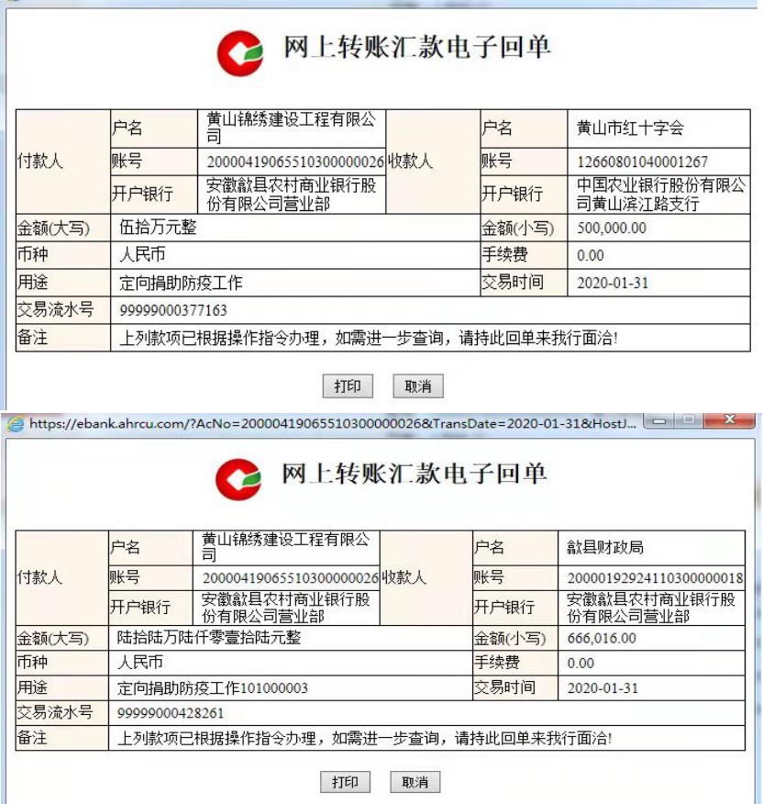Viewport: 763px width, 804px height.
Task: Select purpose 定向捐助防疫工作 in the upper receipt
Action: 181,283
